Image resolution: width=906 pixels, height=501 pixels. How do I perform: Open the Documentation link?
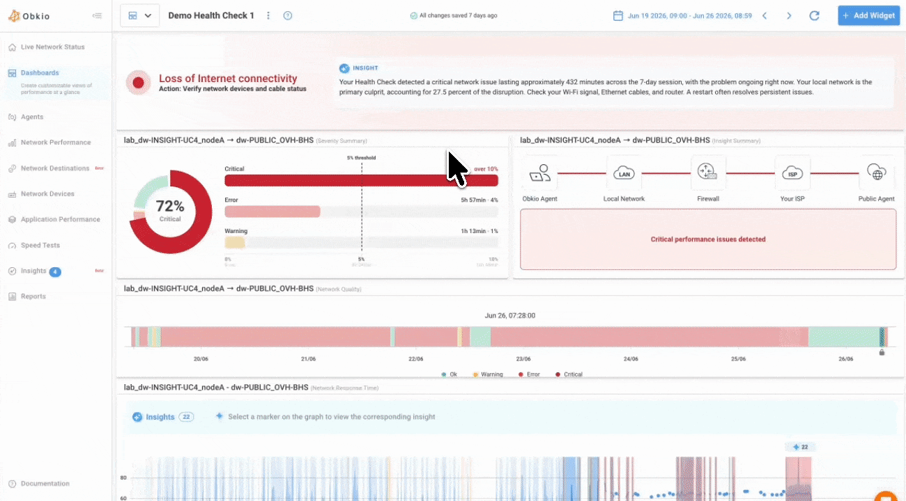coord(45,484)
